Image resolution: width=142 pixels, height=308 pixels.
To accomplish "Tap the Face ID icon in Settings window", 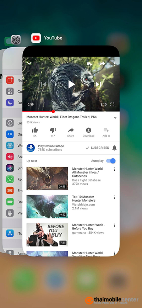I will coord(10,179).
